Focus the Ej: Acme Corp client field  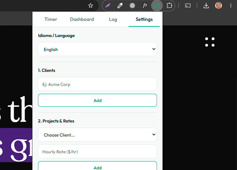(x=98, y=84)
